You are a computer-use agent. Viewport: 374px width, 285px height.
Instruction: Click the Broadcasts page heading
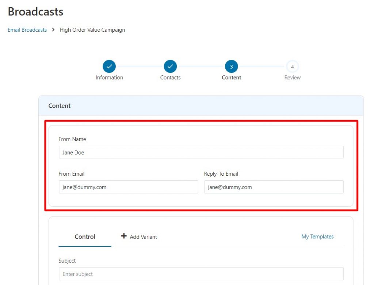(x=35, y=12)
